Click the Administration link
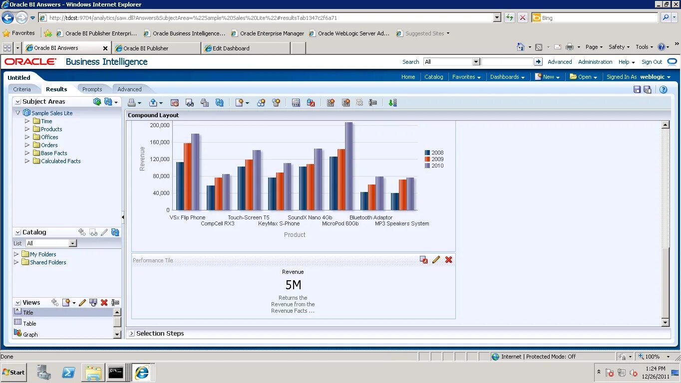The image size is (681, 383). 595,62
